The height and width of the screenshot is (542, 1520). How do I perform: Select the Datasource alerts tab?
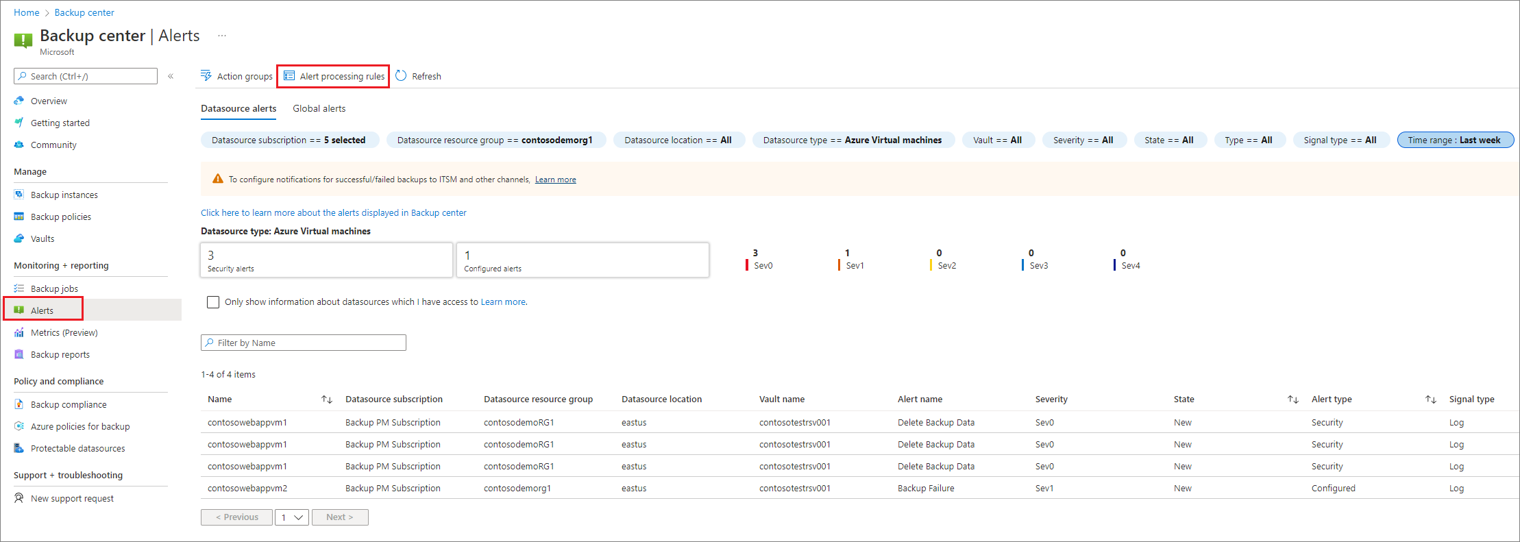tap(238, 108)
